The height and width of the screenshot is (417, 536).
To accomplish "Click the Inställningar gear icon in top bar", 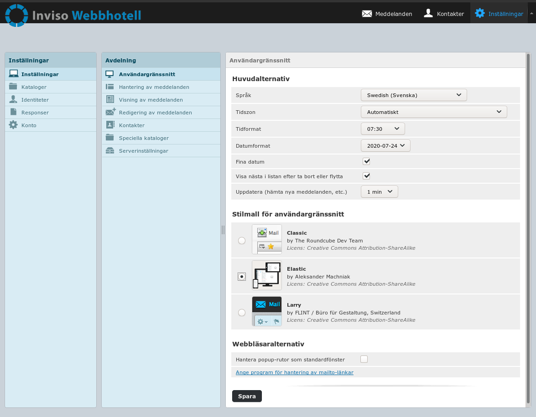I will (479, 13).
